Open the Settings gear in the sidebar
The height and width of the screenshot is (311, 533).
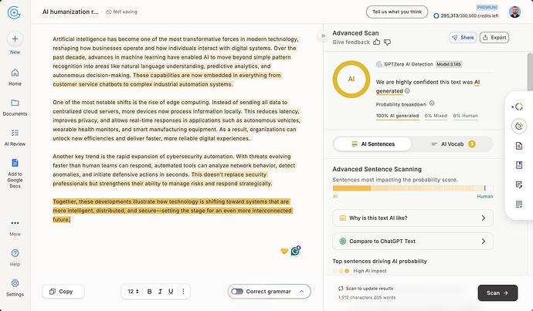coord(15,283)
